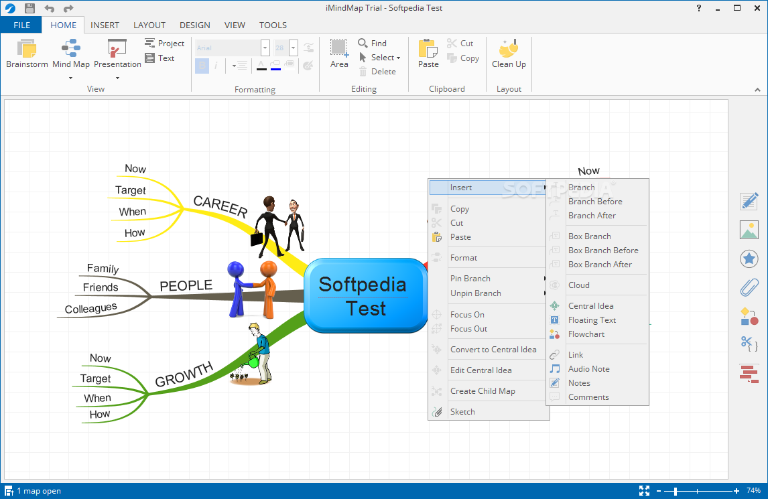Open the Text view

click(159, 58)
